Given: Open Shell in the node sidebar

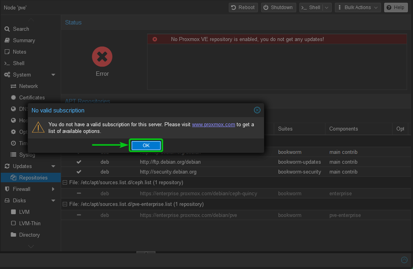Looking at the screenshot, I should [19, 63].
